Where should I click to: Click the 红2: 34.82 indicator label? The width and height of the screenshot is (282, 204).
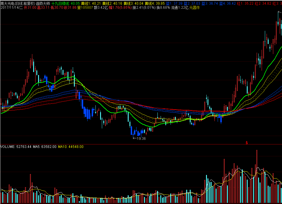(263, 3)
